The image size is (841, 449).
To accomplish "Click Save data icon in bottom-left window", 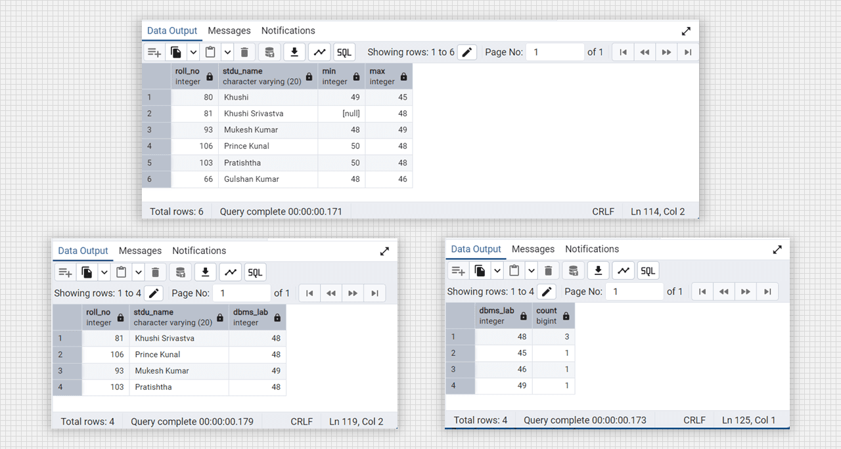I will point(180,272).
